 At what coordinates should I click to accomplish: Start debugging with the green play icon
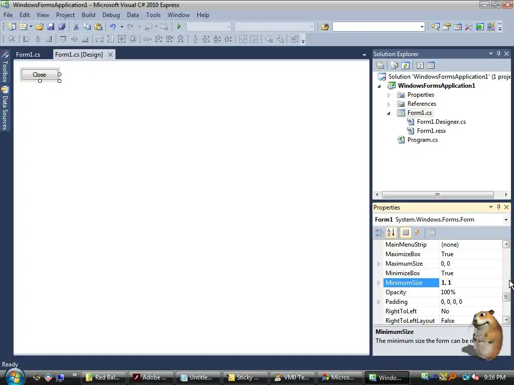coord(179,27)
